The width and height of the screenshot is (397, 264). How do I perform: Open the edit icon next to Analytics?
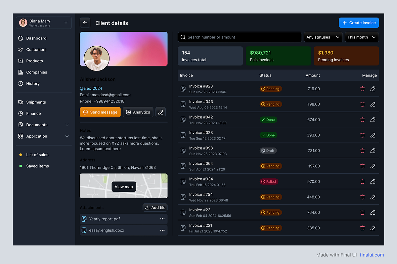coord(160,112)
